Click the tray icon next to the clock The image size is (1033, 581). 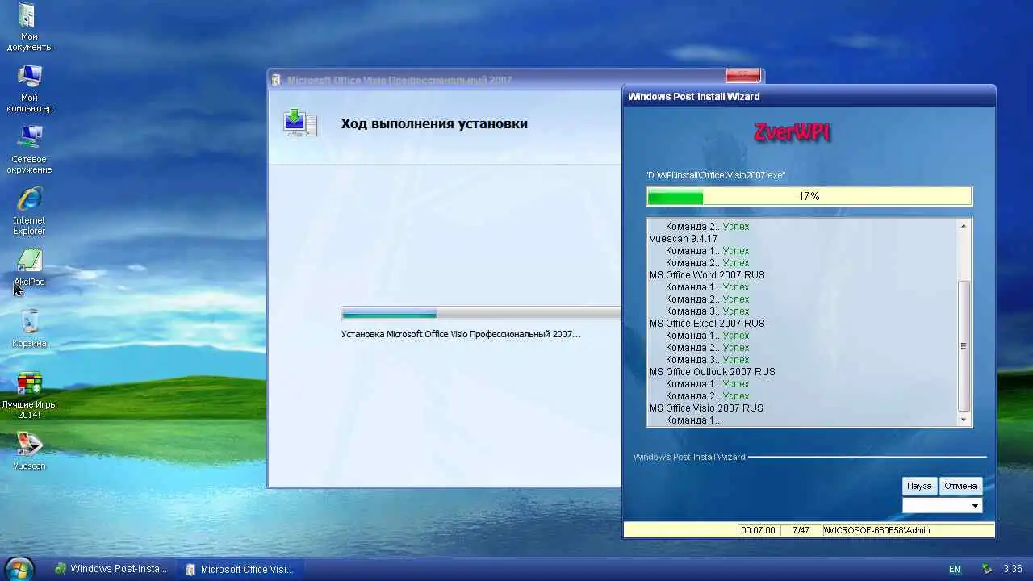[x=986, y=569]
